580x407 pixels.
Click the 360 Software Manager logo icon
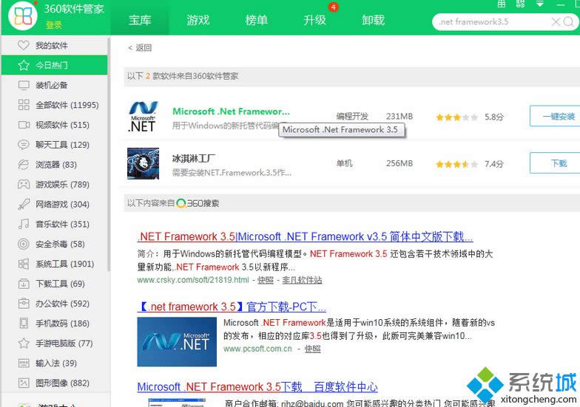click(22, 18)
